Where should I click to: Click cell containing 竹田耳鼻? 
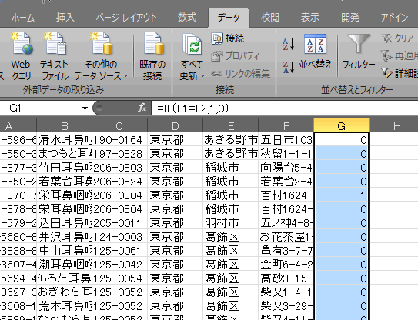pos(64,168)
